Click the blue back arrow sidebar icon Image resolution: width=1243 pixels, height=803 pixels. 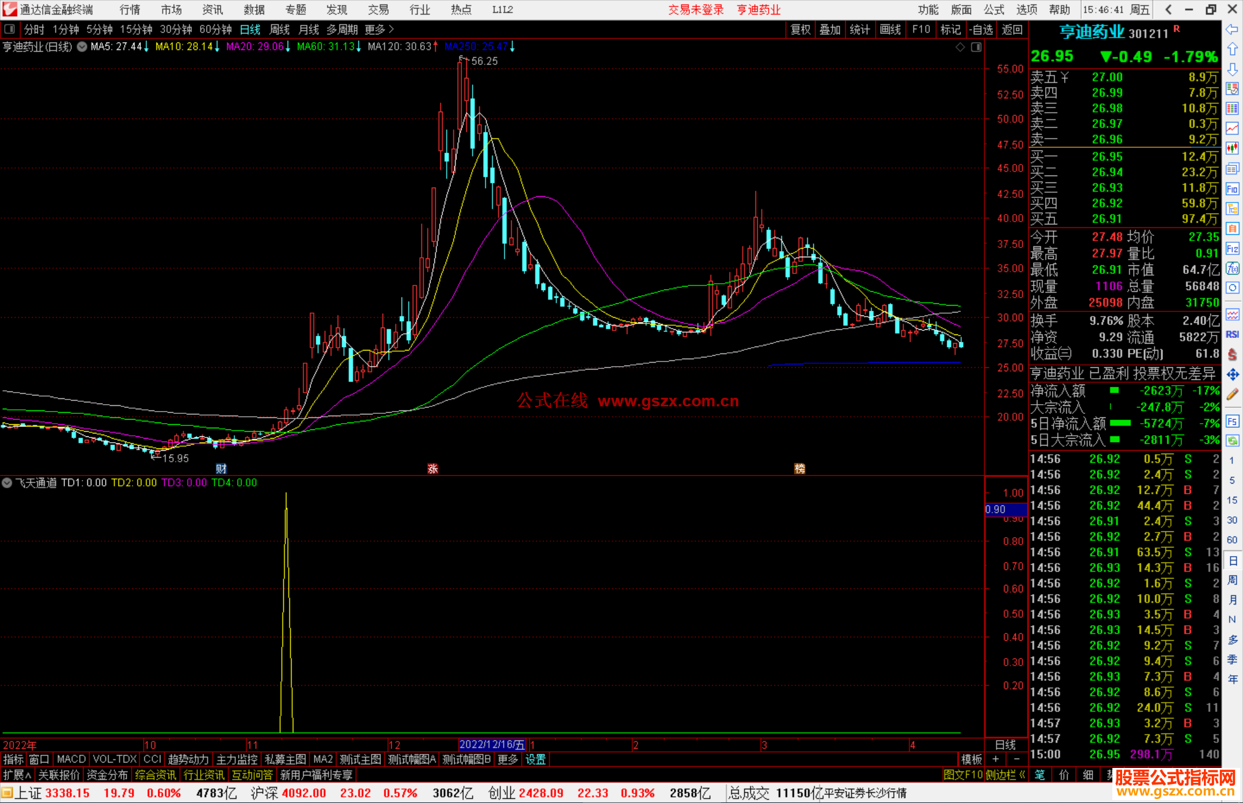(x=1232, y=29)
